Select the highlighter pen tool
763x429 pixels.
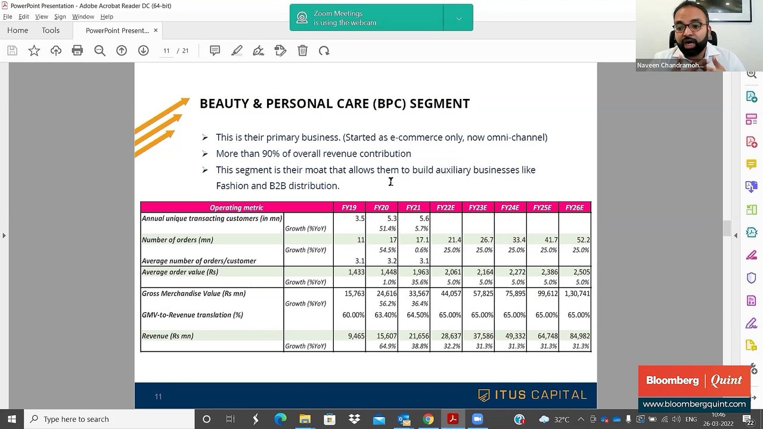pos(237,51)
